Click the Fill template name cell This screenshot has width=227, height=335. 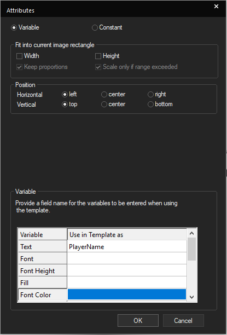pos(127,282)
